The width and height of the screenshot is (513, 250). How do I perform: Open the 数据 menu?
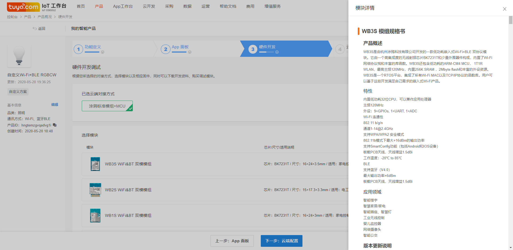click(187, 6)
